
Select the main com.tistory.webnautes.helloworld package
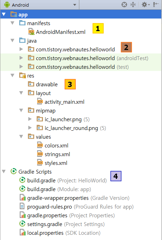point(75,50)
